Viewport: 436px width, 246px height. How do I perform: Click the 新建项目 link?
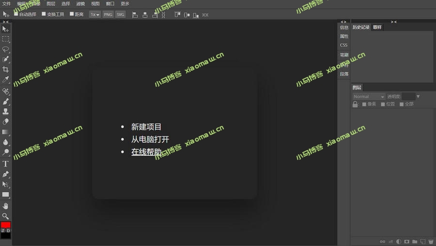(146, 127)
